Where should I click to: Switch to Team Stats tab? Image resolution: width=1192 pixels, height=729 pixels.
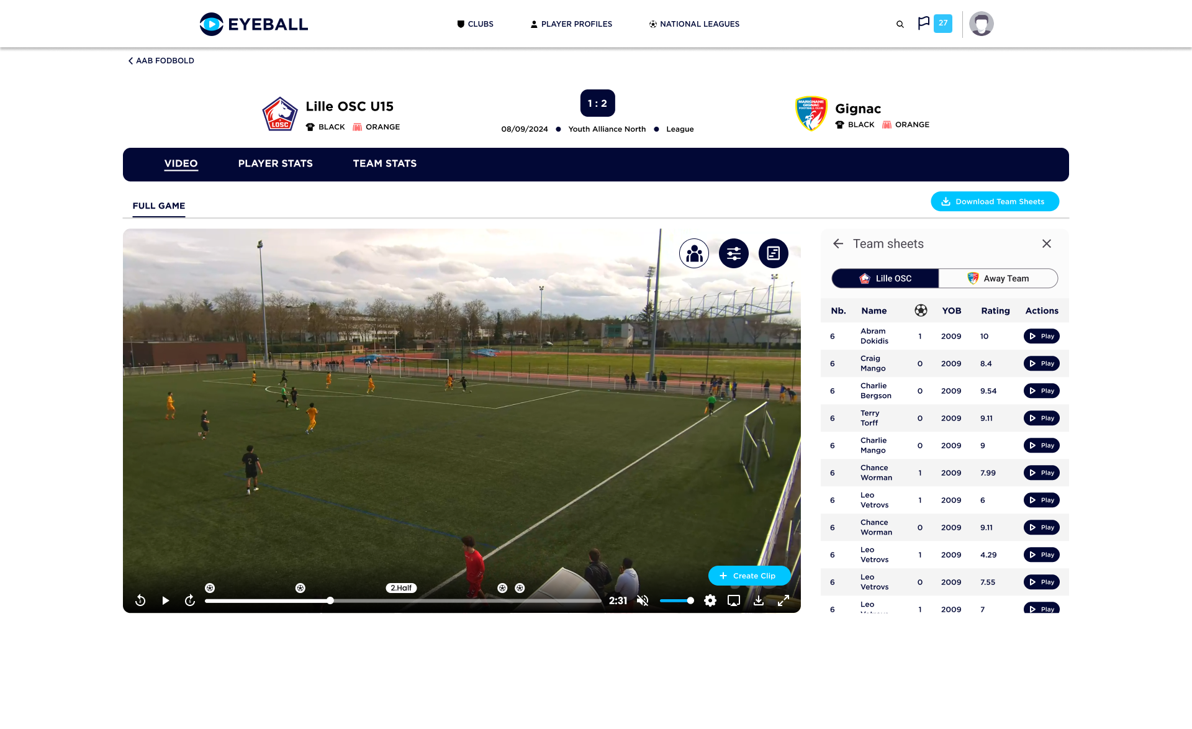[x=384, y=164]
